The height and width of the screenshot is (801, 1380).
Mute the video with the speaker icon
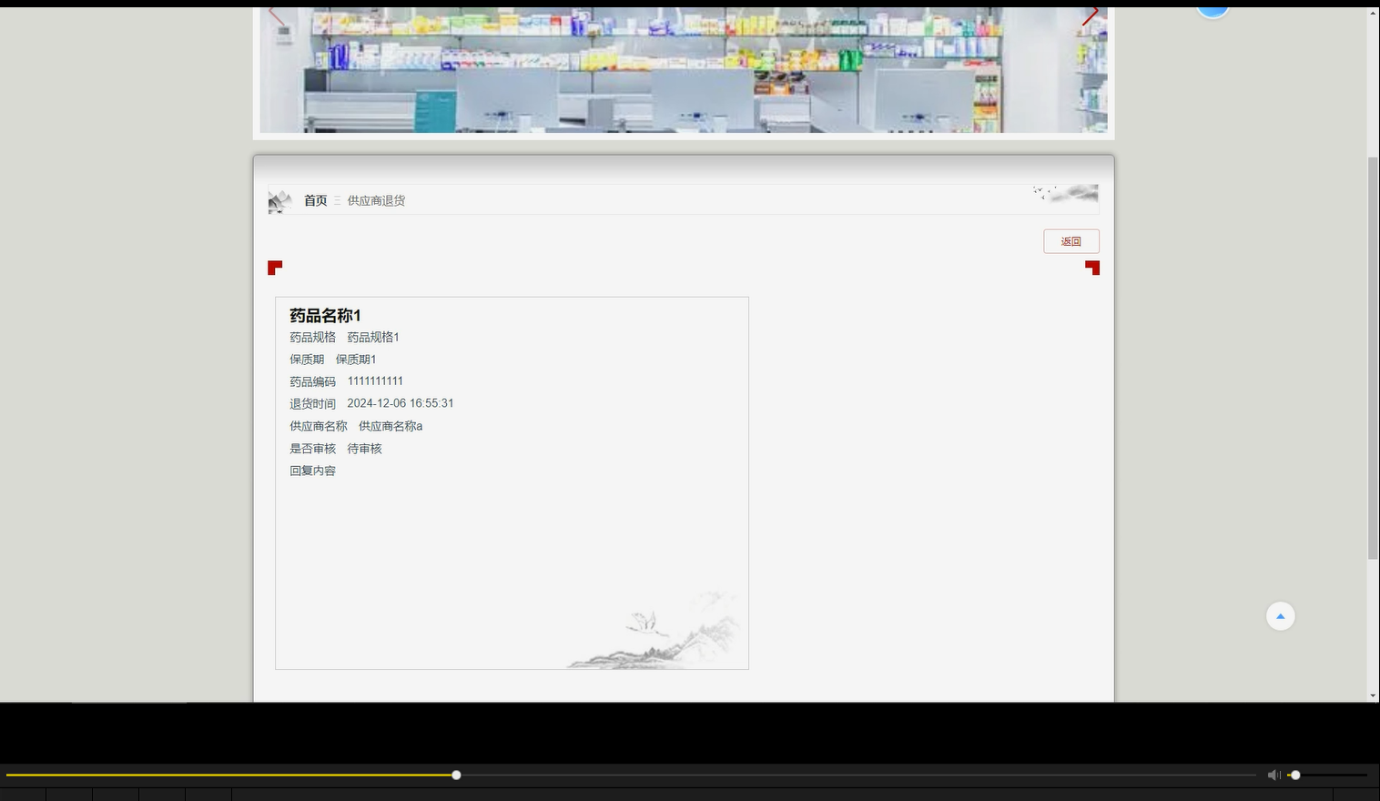pos(1273,775)
